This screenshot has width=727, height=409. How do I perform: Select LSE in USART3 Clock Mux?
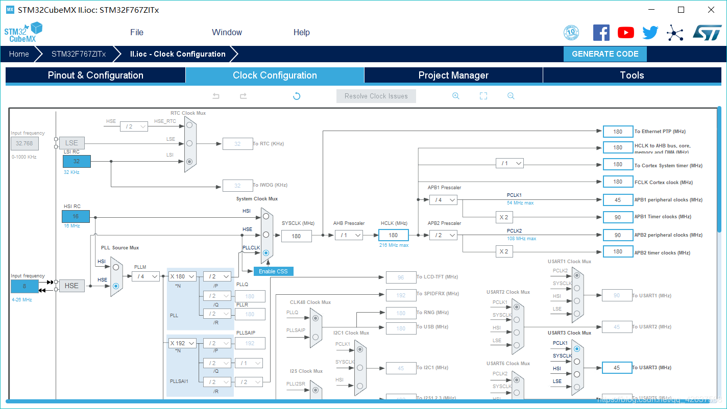click(577, 387)
